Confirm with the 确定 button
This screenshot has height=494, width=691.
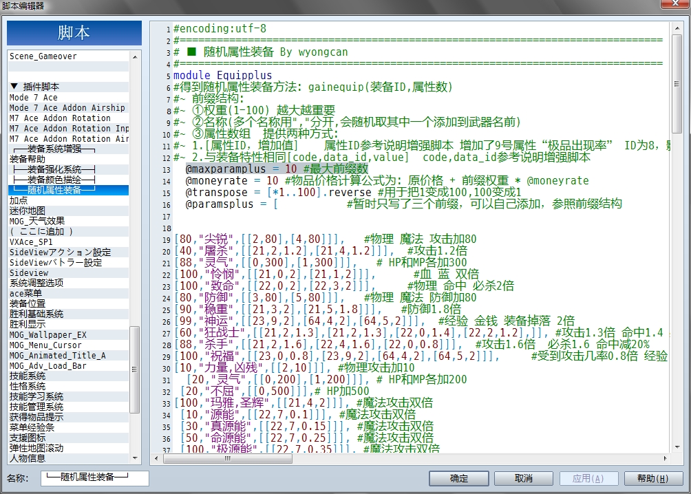click(459, 478)
